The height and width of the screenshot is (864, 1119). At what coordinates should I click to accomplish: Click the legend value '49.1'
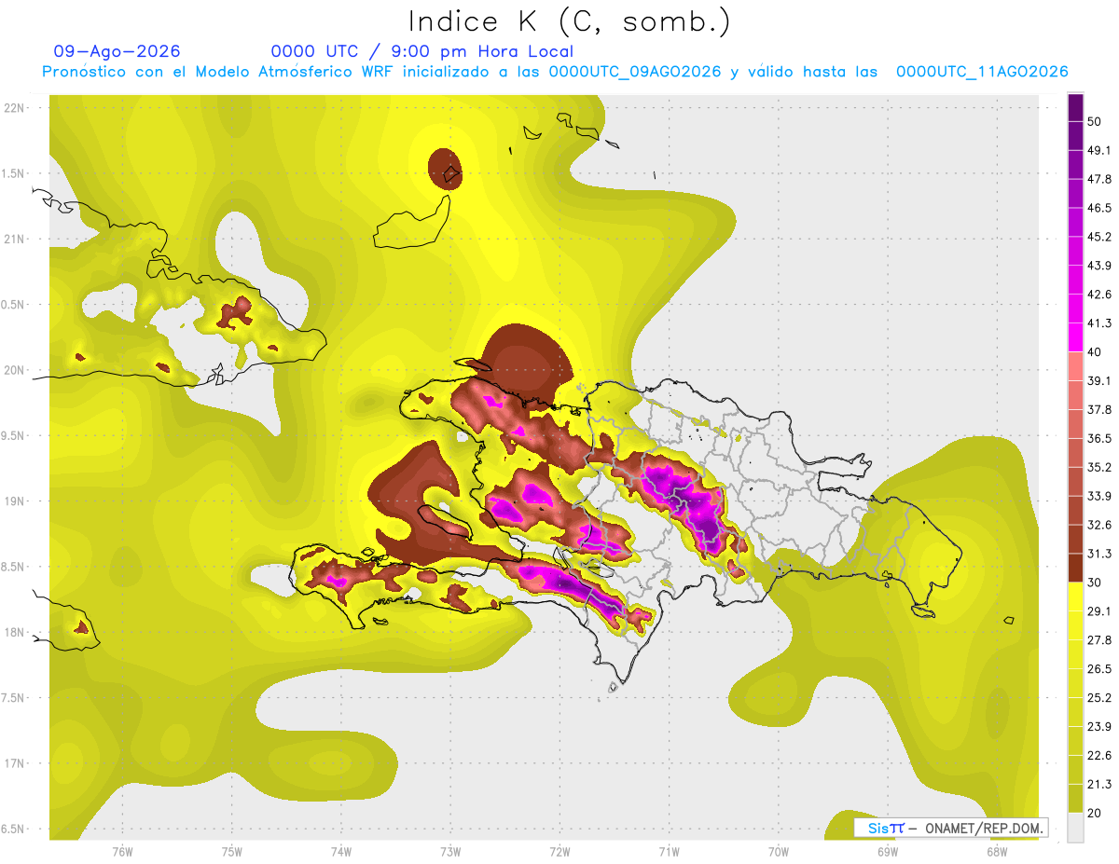pos(1099,150)
